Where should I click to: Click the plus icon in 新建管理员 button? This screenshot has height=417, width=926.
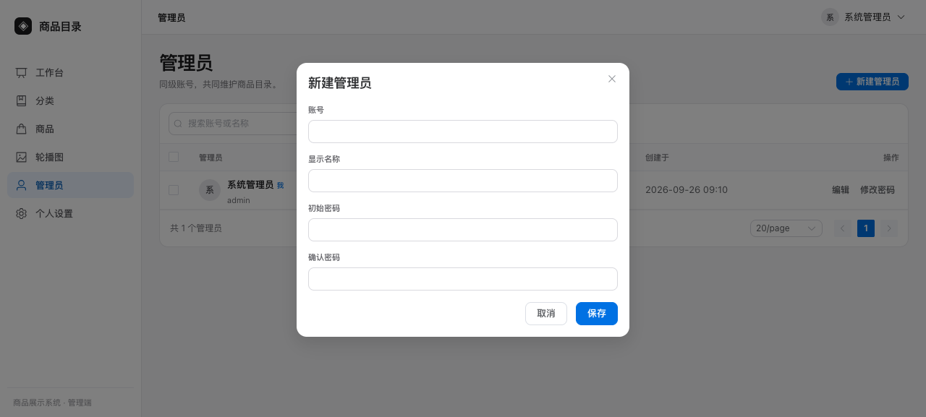point(849,82)
